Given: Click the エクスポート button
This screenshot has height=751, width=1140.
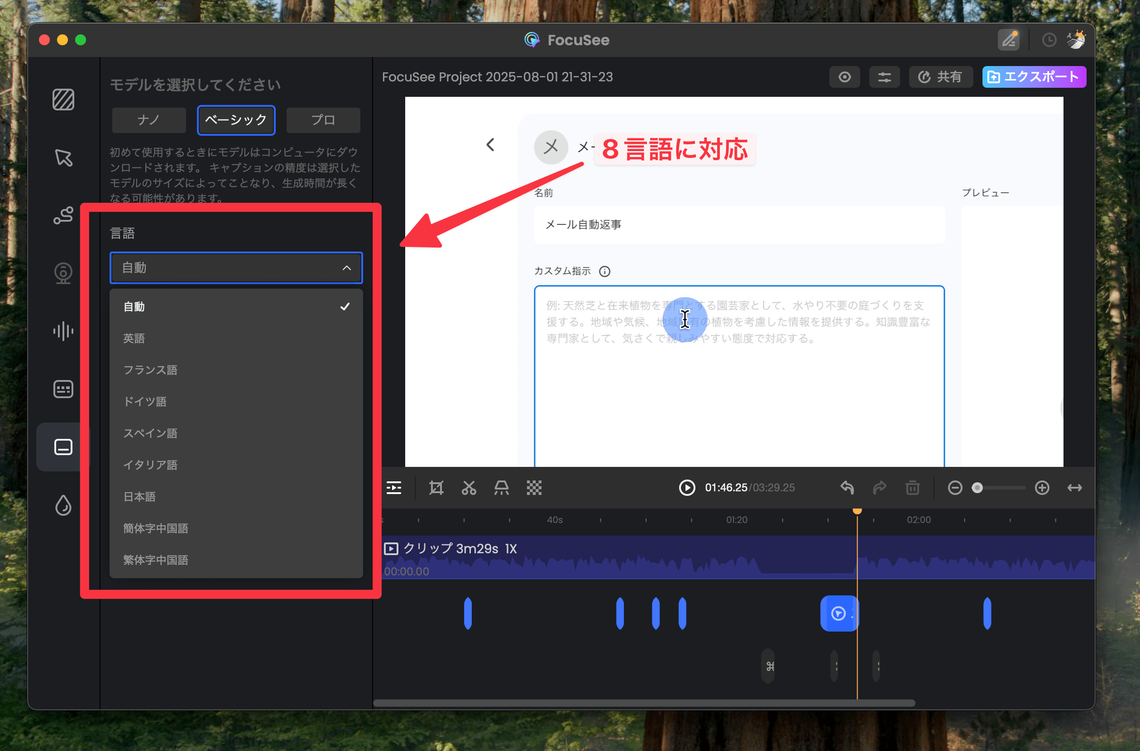Looking at the screenshot, I should point(1034,77).
